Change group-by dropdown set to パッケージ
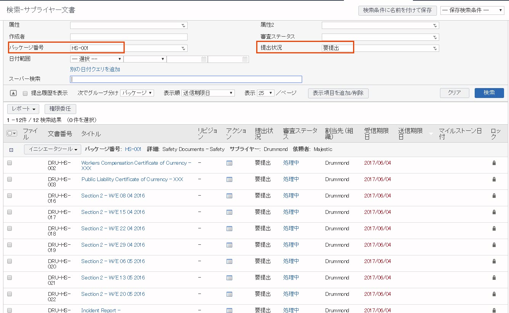 tap(137, 93)
